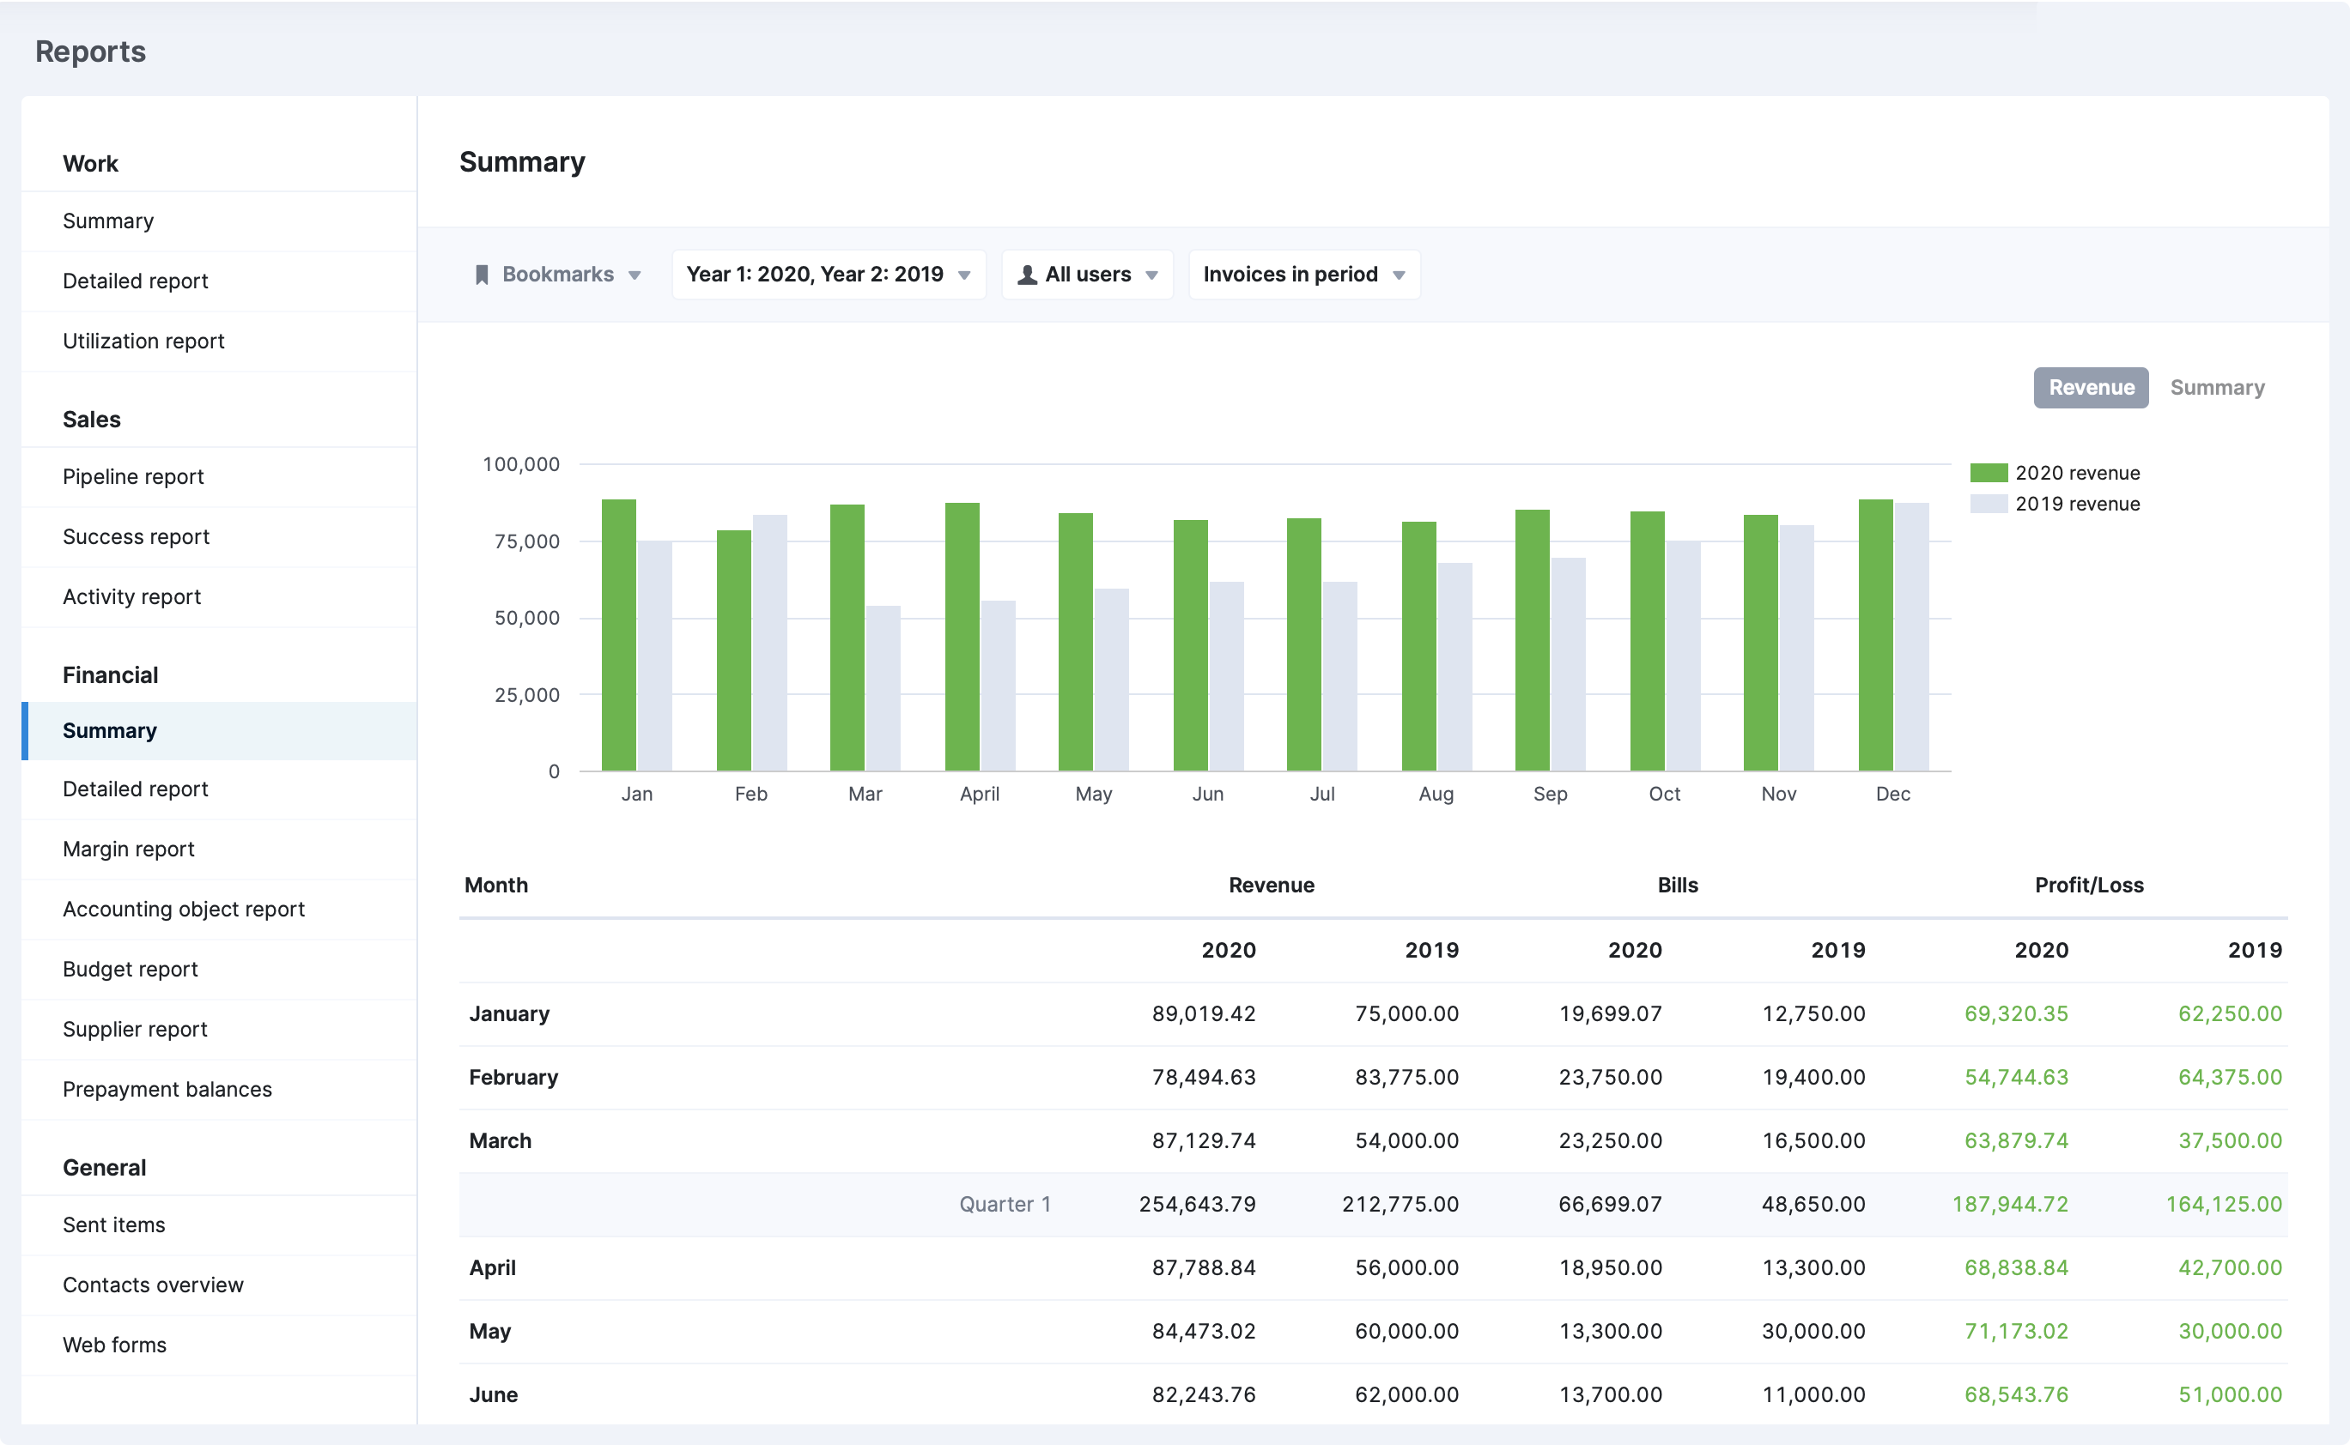This screenshot has width=2350, height=1445.
Task: Open the Year 1: 2020, Year 2: 2019 dropdown
Action: click(x=828, y=275)
